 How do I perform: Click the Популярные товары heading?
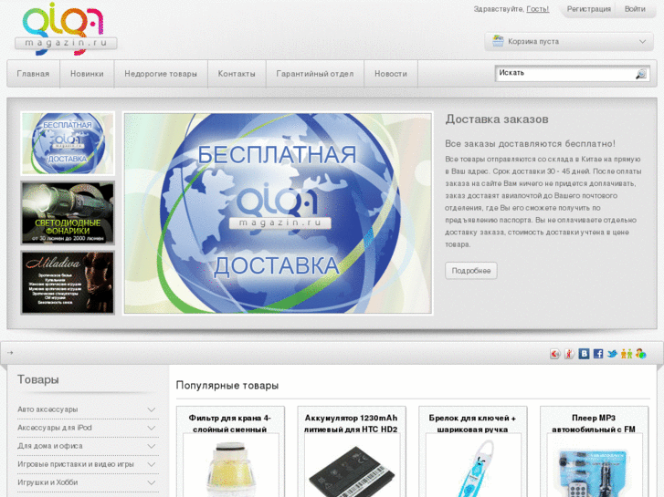point(227,386)
